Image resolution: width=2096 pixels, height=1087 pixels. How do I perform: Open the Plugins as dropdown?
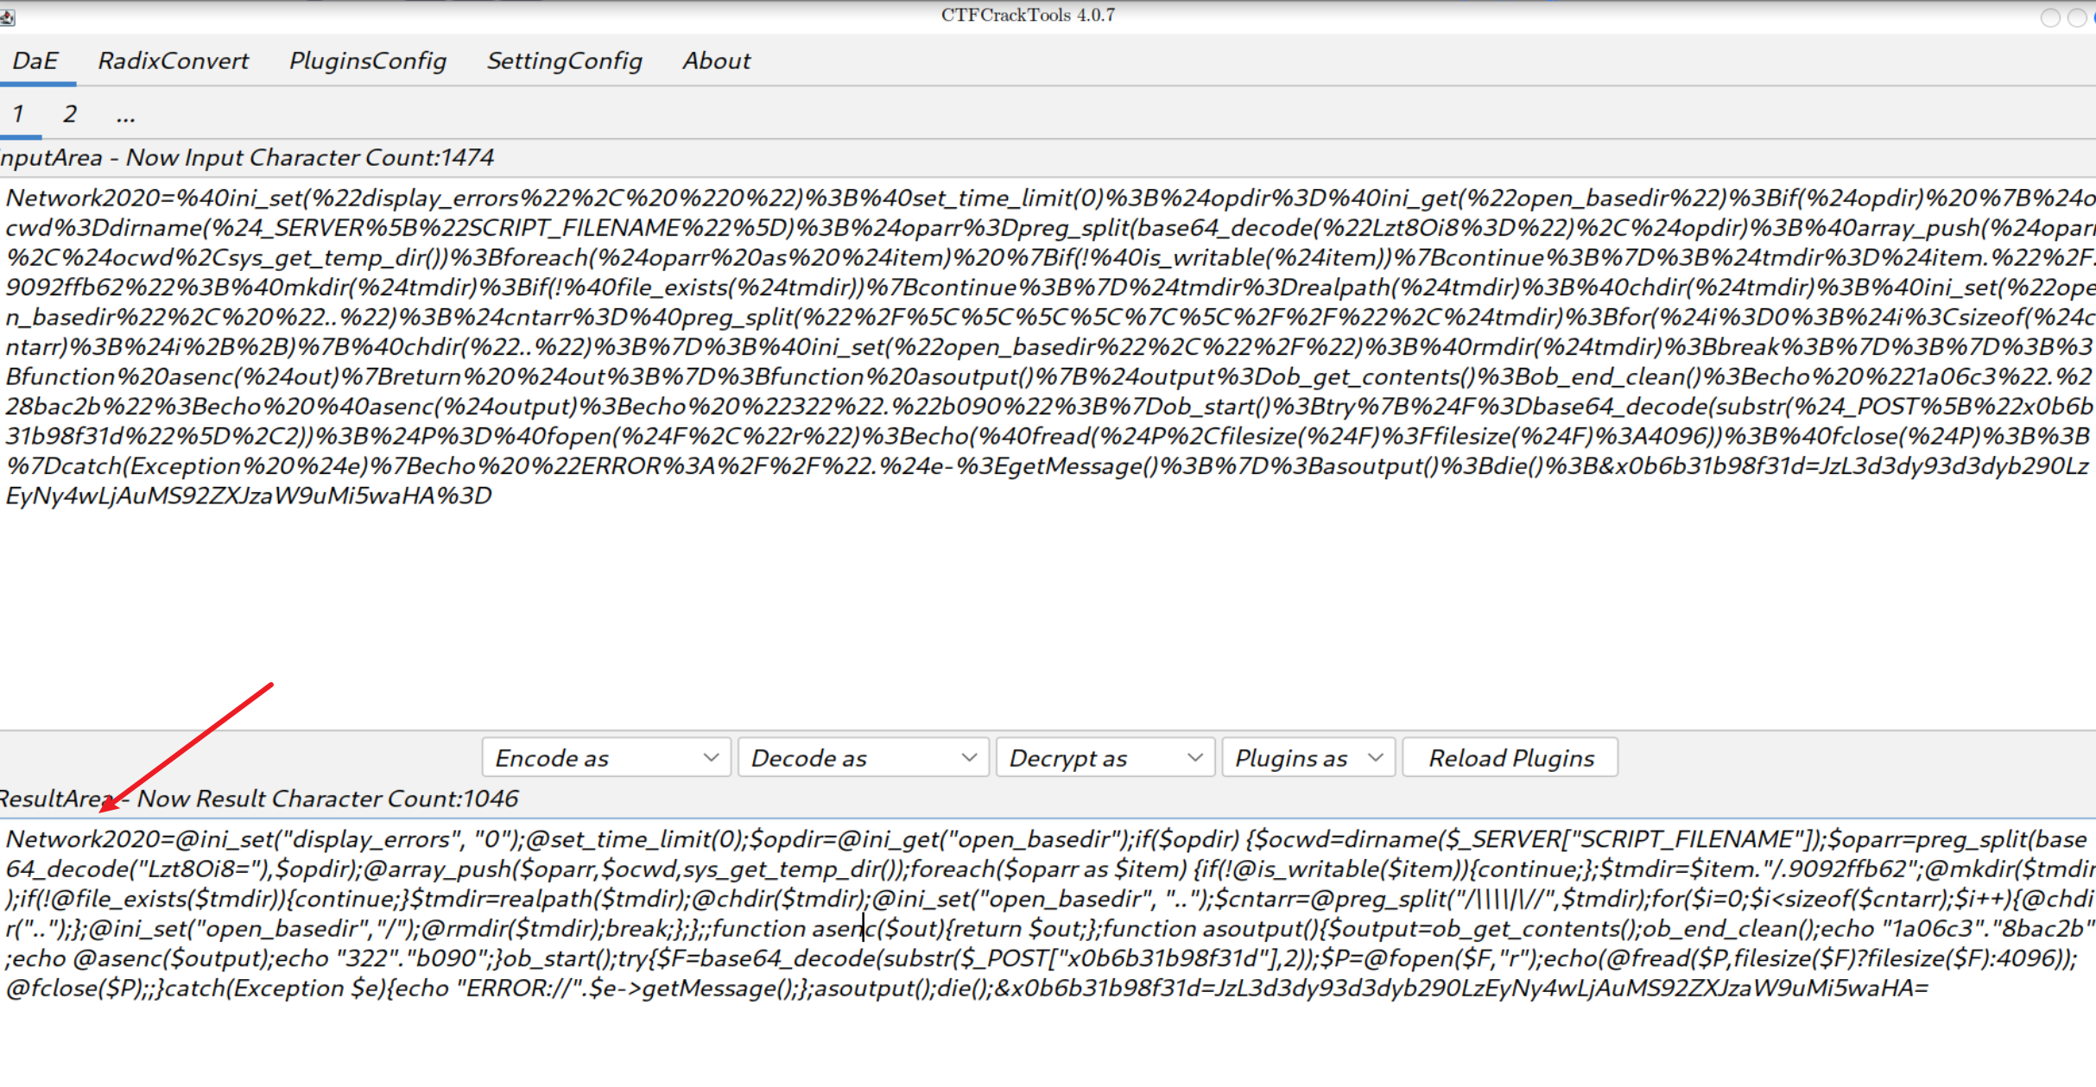tap(1308, 758)
